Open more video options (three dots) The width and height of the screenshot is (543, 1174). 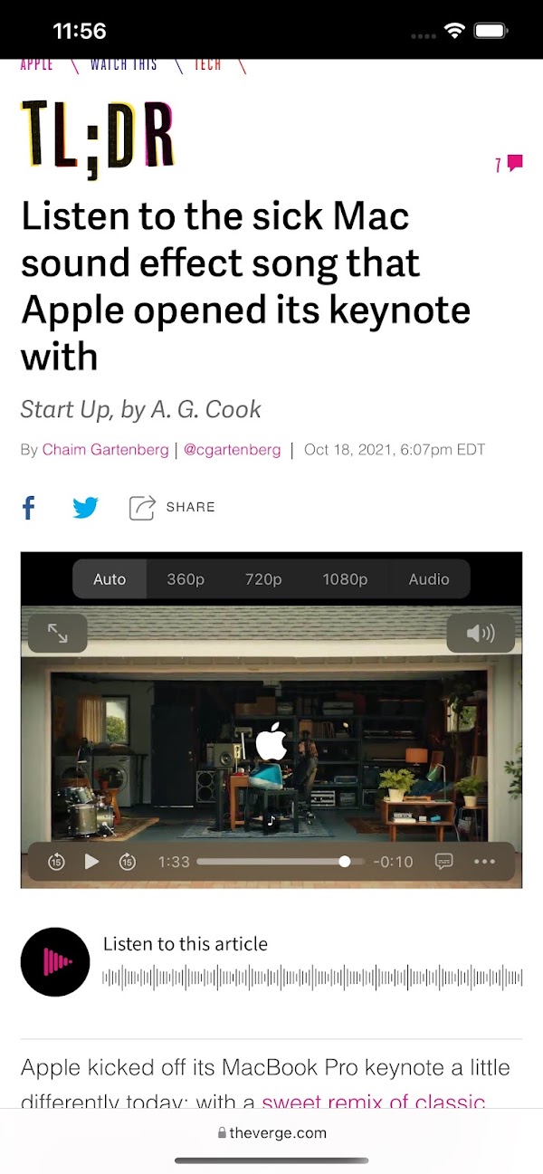(485, 862)
